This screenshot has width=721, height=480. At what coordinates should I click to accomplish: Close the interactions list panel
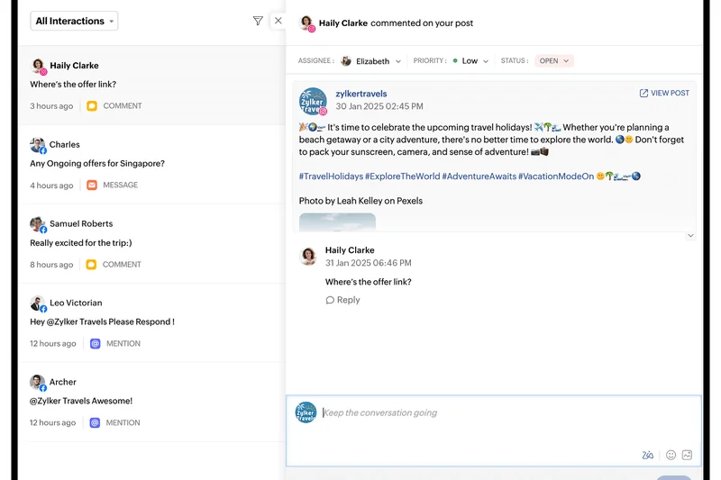click(278, 21)
